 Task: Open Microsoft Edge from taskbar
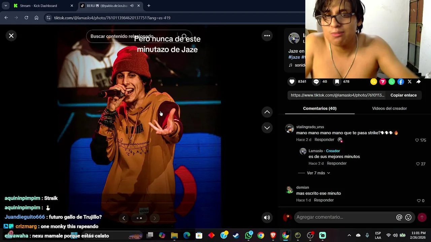(187, 235)
